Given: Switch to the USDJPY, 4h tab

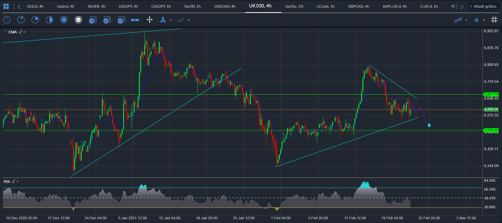Looking at the screenshot, I should click(128, 6).
